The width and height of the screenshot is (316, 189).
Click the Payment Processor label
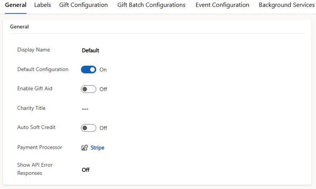point(39,147)
